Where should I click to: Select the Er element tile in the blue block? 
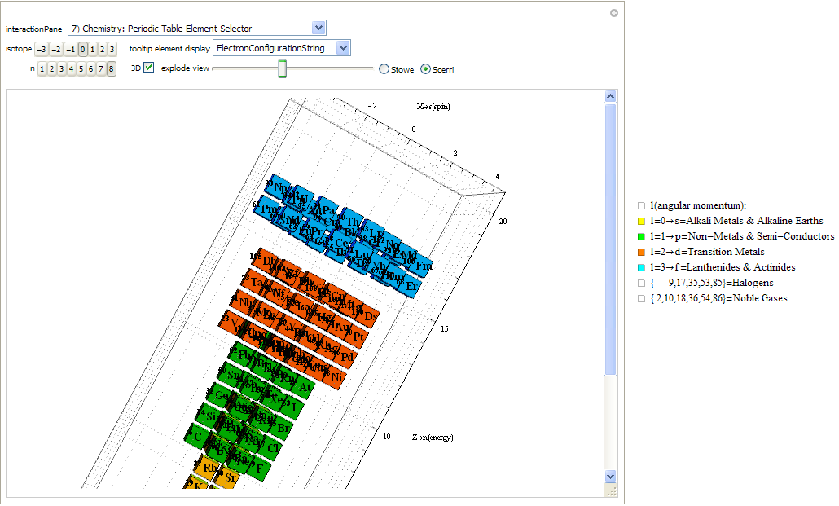(412, 287)
